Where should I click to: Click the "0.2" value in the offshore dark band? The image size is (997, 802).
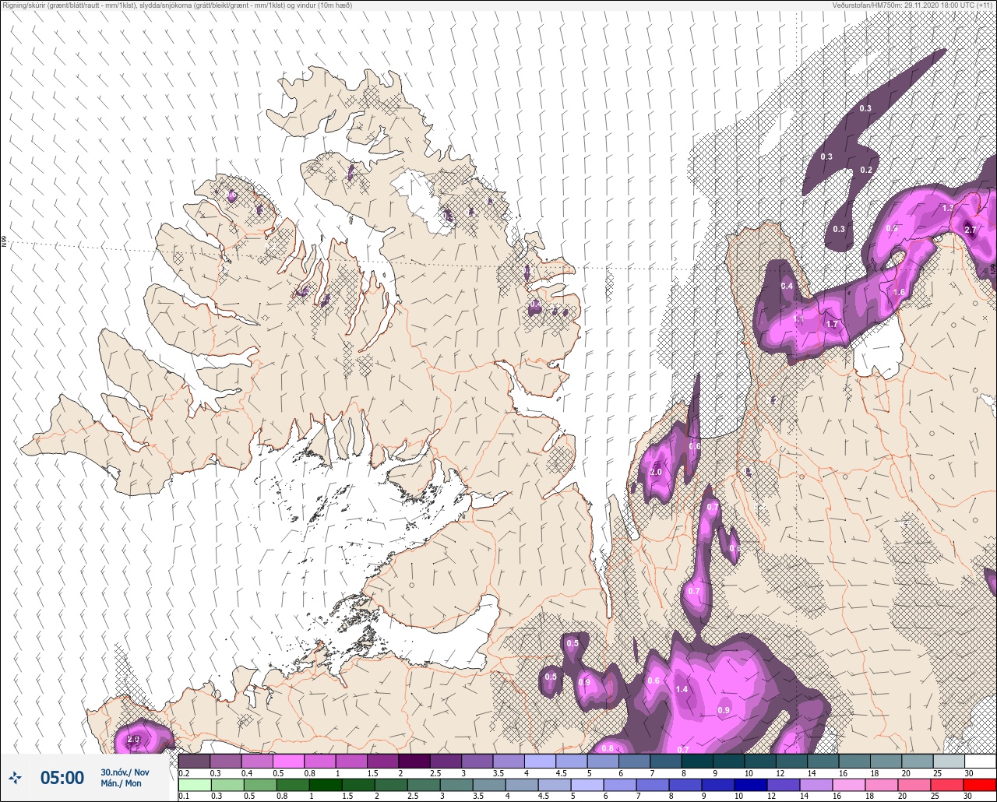[866, 170]
